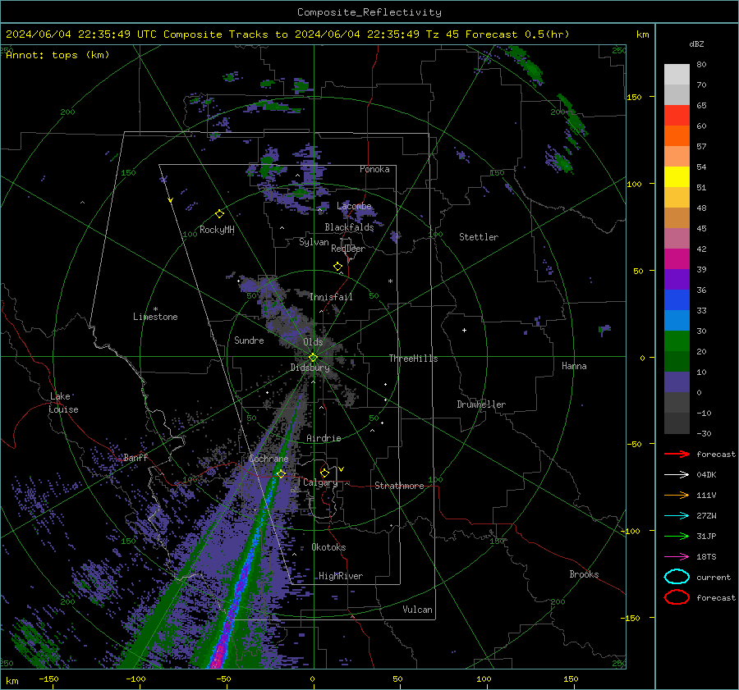Select the yellow diamond marker above Calgary
The width and height of the screenshot is (739, 690).
point(324,473)
